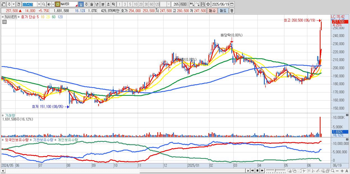This screenshot has height=174, width=350.
Task: Select the '초' second period tab
Action: point(108,4)
